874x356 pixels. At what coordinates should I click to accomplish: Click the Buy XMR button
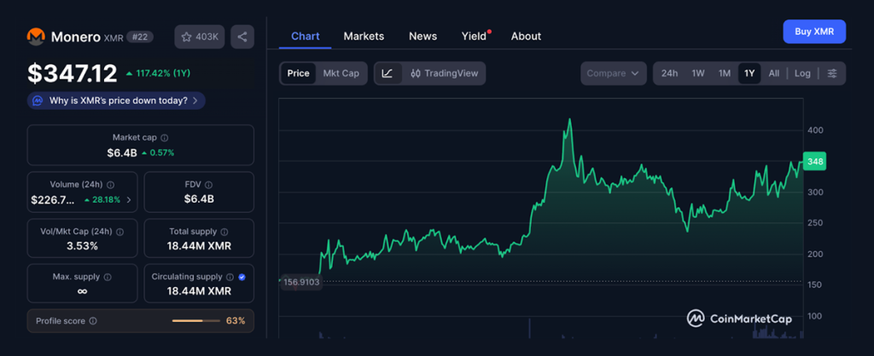(813, 32)
